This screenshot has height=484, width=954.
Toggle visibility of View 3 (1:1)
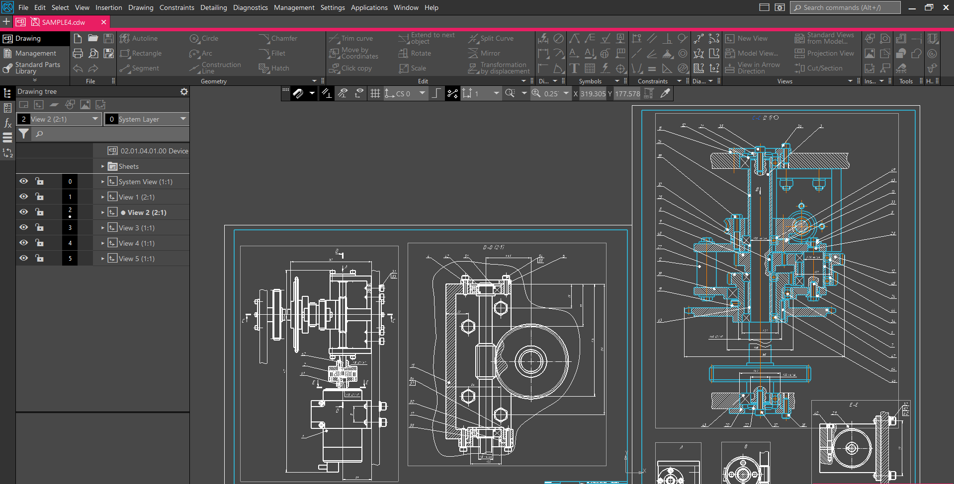(x=23, y=227)
